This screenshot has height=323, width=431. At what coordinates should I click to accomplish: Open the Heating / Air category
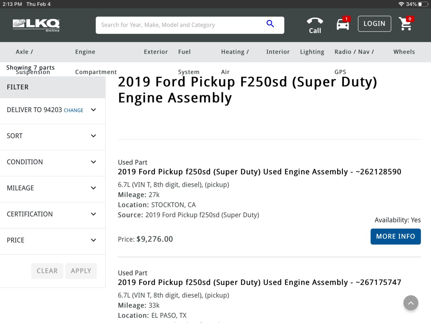(235, 62)
